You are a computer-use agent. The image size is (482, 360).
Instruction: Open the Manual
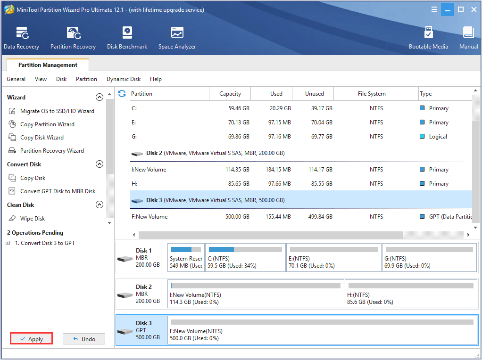pyautogui.click(x=468, y=38)
